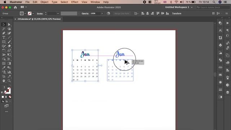Open the Symbols panel club icon
231x130 pixels.
[221, 45]
